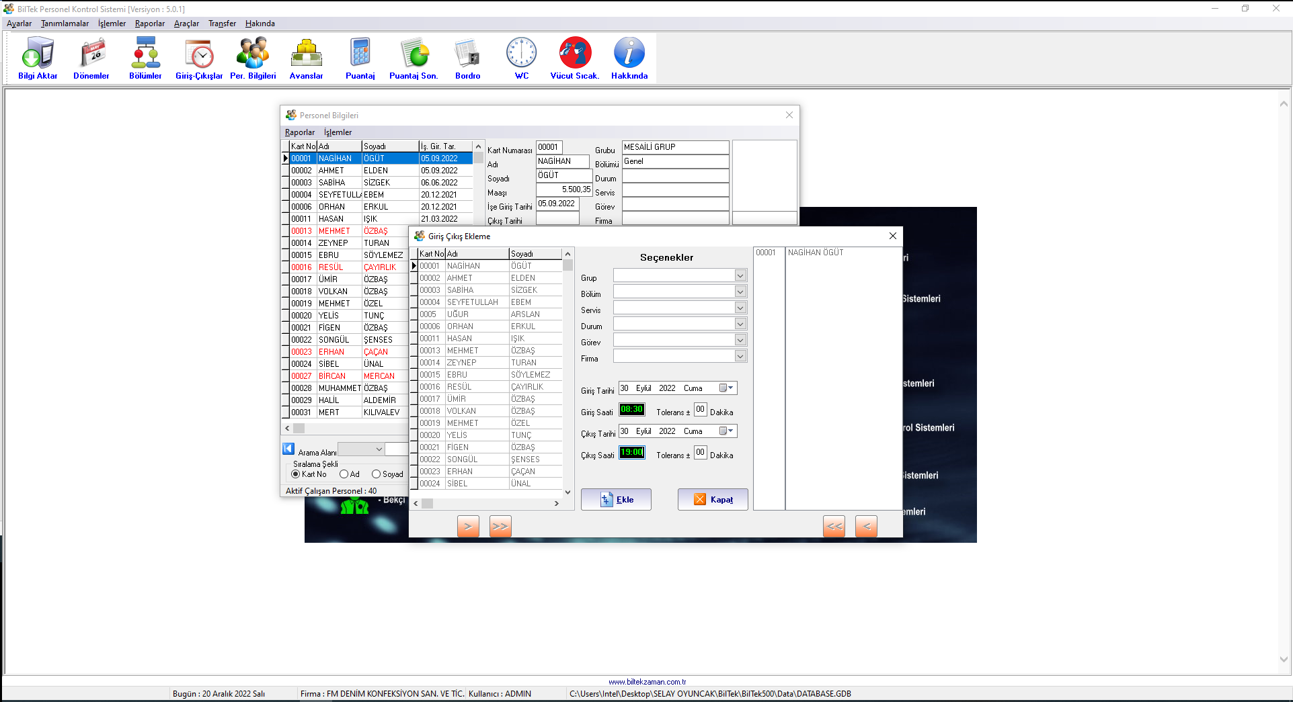The height and width of the screenshot is (702, 1293).
Task: Close the Personel Bilgileri window
Action: [x=789, y=115]
